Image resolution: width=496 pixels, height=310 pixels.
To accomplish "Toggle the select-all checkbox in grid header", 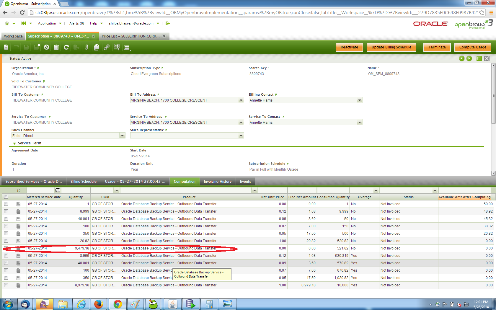I will [x=6, y=197].
